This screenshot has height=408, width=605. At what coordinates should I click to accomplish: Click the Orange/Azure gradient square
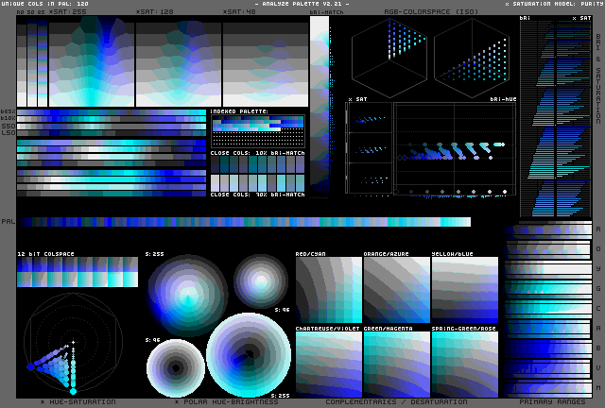pyautogui.click(x=396, y=290)
